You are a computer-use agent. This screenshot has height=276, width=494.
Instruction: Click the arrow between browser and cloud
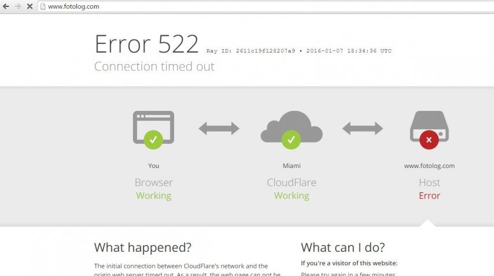[x=219, y=128]
